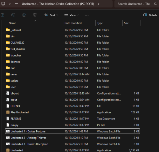Click the search magnifier icon
This screenshot has height=152, width=159.
click(155, 4)
